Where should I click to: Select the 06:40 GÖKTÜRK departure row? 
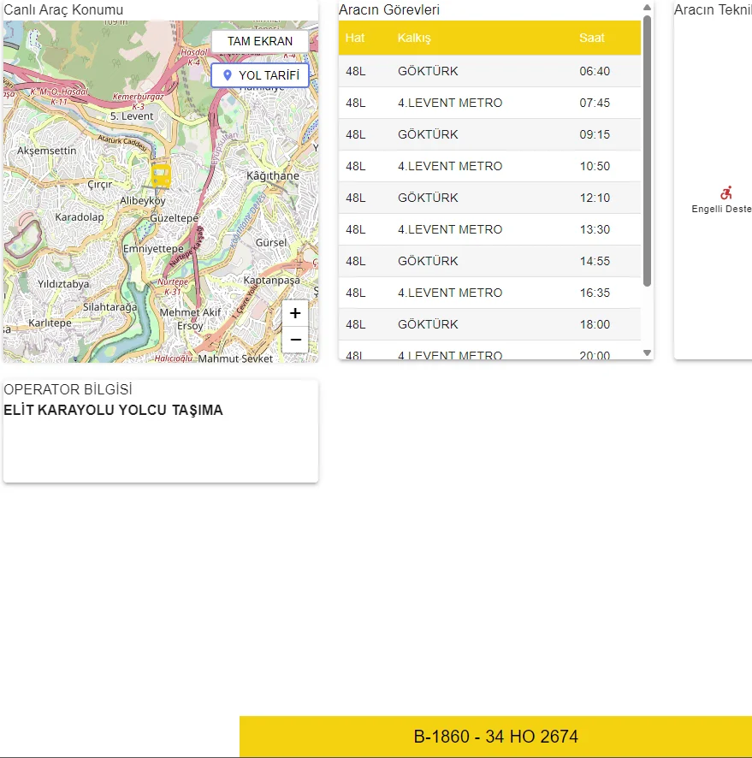[489, 71]
